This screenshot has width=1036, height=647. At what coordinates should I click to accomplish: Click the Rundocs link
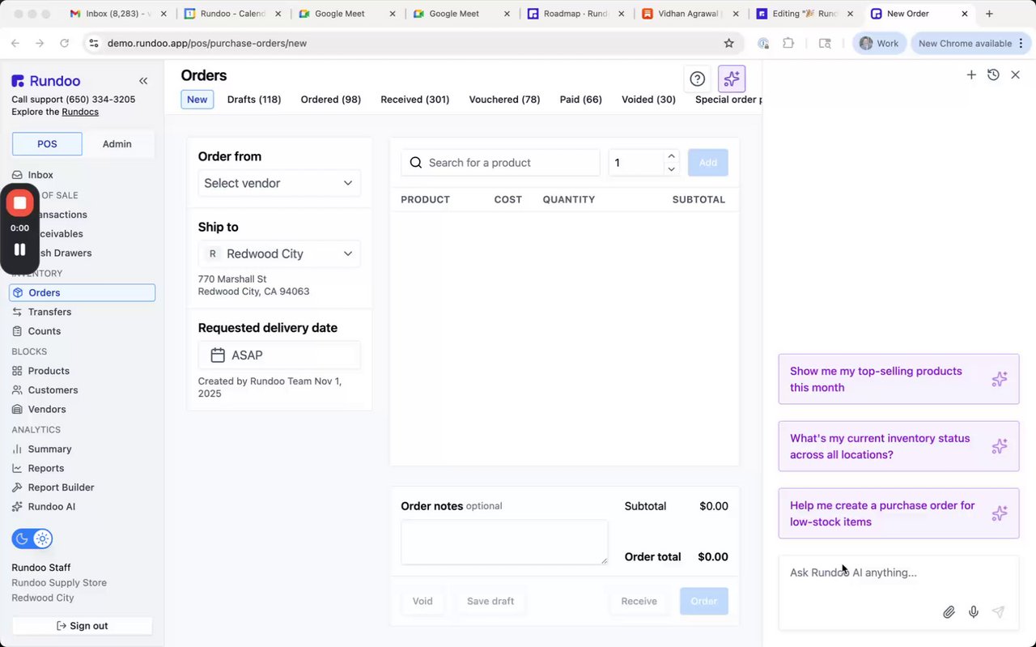(x=80, y=112)
